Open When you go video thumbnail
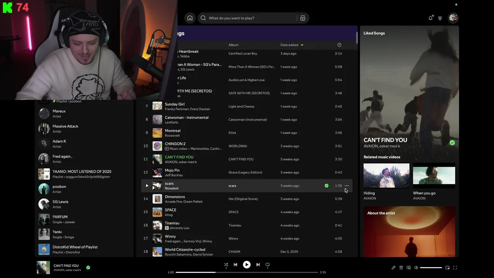This screenshot has width=494, height=278. [434, 176]
